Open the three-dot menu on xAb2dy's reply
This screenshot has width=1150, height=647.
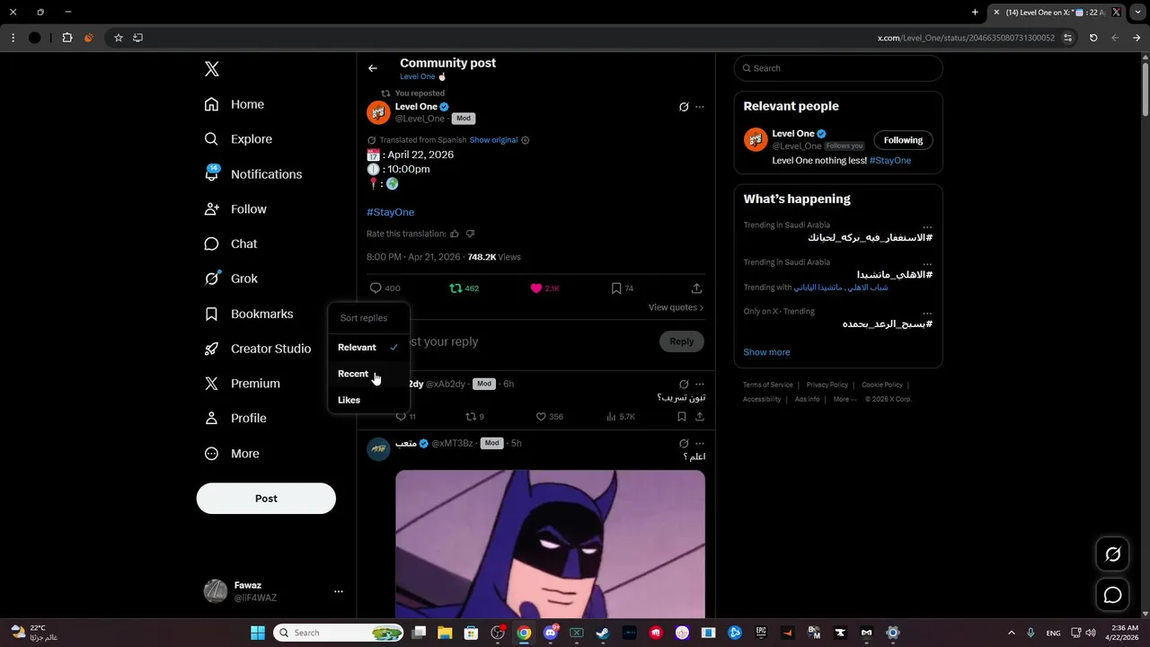700,384
